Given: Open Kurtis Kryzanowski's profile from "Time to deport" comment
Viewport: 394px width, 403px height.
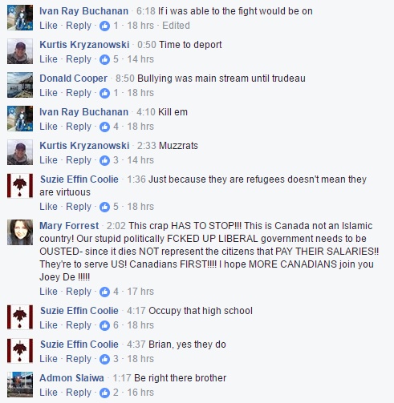Looking at the screenshot, I should (84, 45).
